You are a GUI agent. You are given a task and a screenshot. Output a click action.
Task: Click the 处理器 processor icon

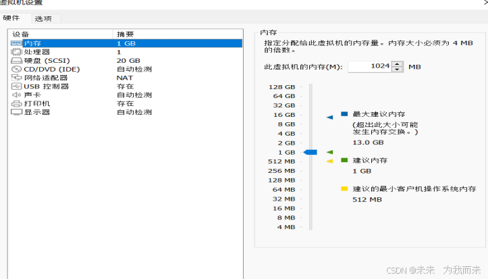coord(16,52)
